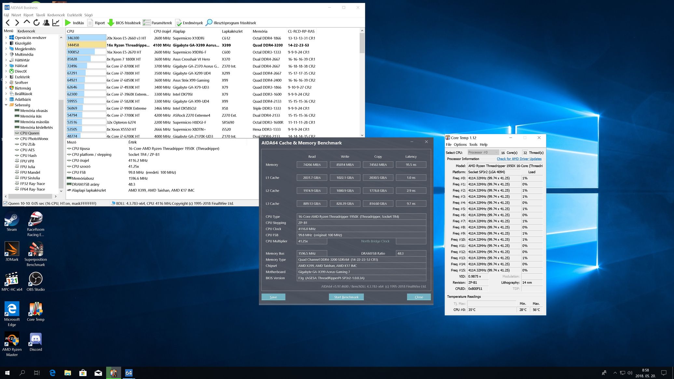Show hidden tray icons chevron
Screen dimensions: 674x379
(615, 373)
